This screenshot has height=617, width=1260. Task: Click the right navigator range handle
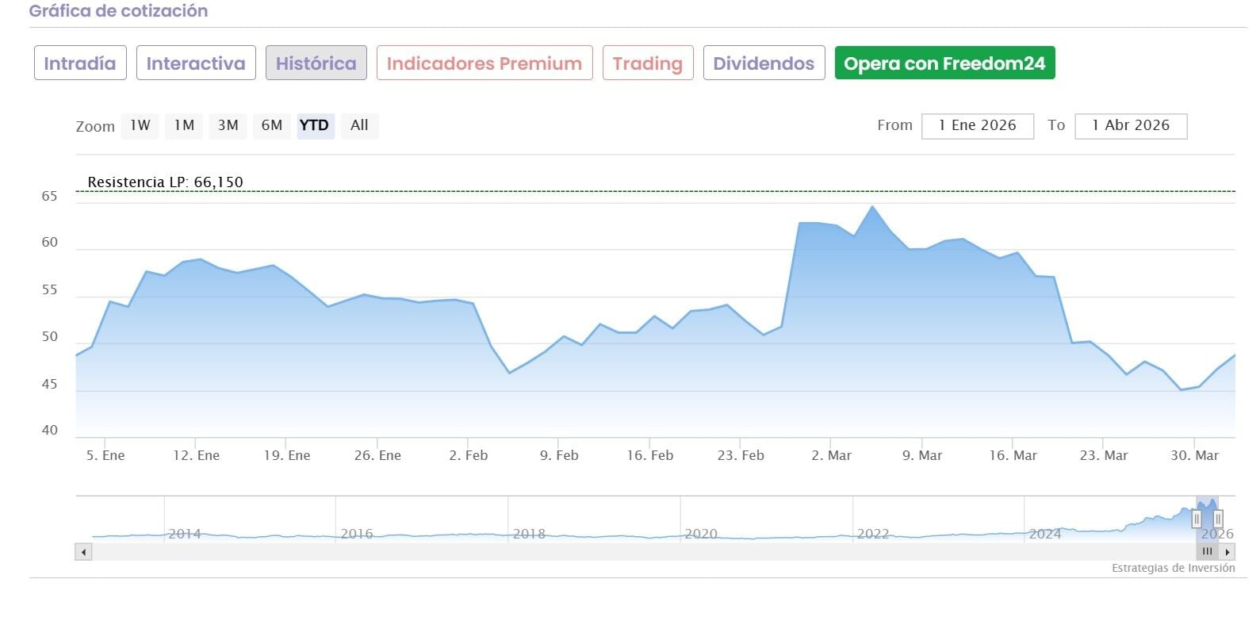point(1218,519)
